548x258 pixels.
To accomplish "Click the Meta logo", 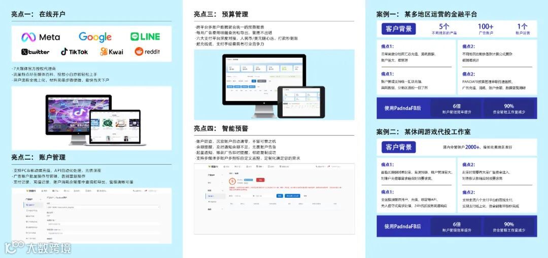I will tap(41, 37).
